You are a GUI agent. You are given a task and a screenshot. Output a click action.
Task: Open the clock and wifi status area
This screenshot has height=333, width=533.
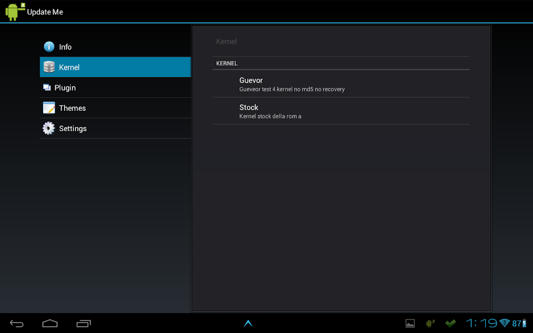(x=496, y=323)
